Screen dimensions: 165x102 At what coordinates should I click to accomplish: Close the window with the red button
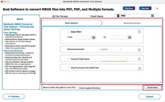[x=2, y=2]
